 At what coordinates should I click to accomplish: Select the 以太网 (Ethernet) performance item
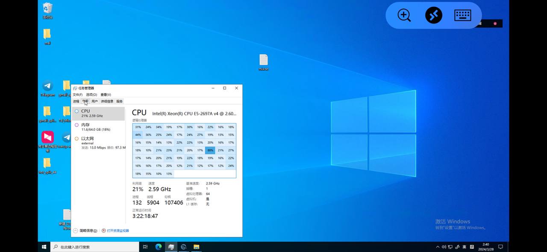[98, 143]
